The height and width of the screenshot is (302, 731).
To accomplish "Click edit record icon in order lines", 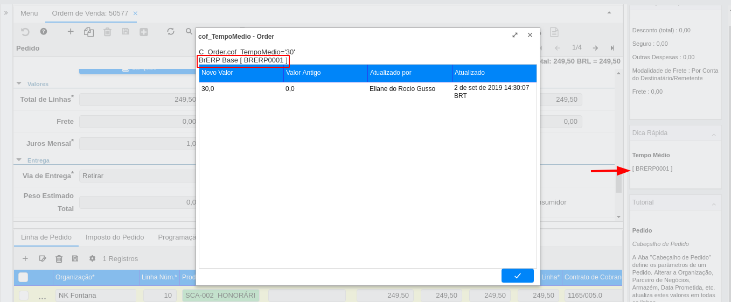I will coord(43,259).
